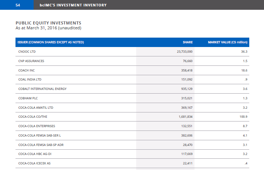
Task: Click COAL INDIA LTD share count 151,092
Action: (x=187, y=79)
